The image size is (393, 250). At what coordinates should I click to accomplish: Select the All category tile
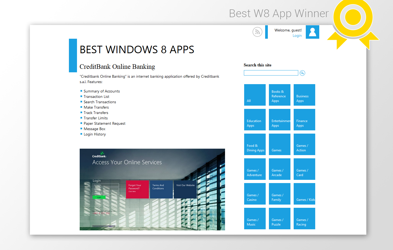pyautogui.click(x=255, y=95)
